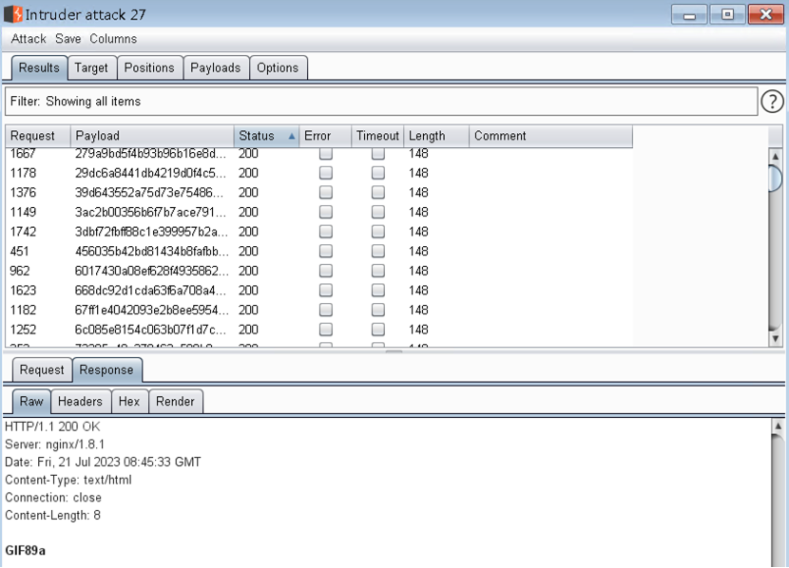Open the Render response tab
This screenshot has height=568, width=789.
coord(175,402)
